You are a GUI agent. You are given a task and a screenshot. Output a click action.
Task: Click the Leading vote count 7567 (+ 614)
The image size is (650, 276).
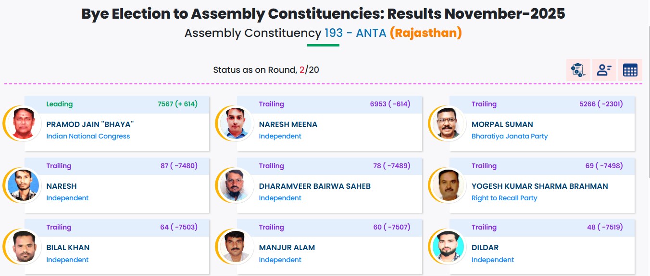click(x=177, y=104)
